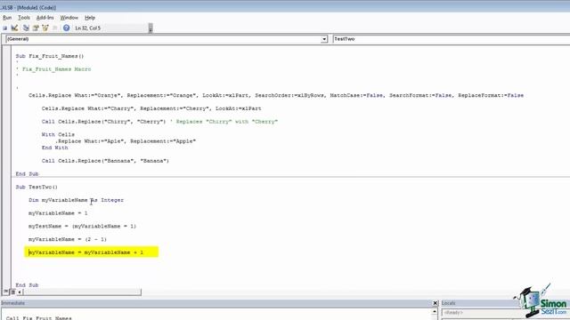This screenshot has width=570, height=320.
Task: Click 'Call Cells.Replace("Chirry", "Cherry")' code
Action: [103, 122]
